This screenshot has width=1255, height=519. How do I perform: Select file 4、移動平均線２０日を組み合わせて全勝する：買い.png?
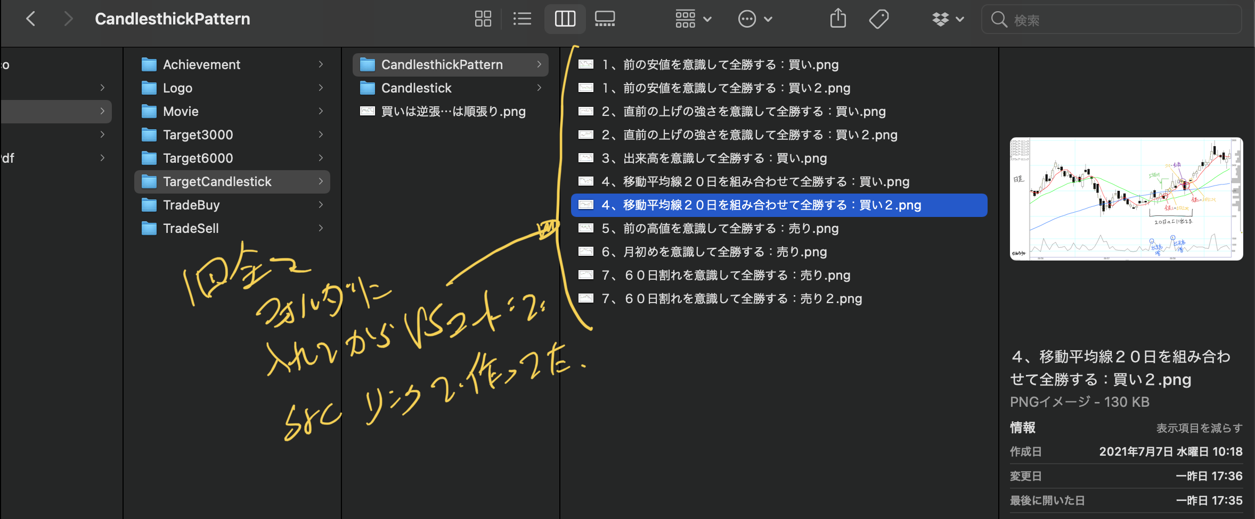pos(779,181)
